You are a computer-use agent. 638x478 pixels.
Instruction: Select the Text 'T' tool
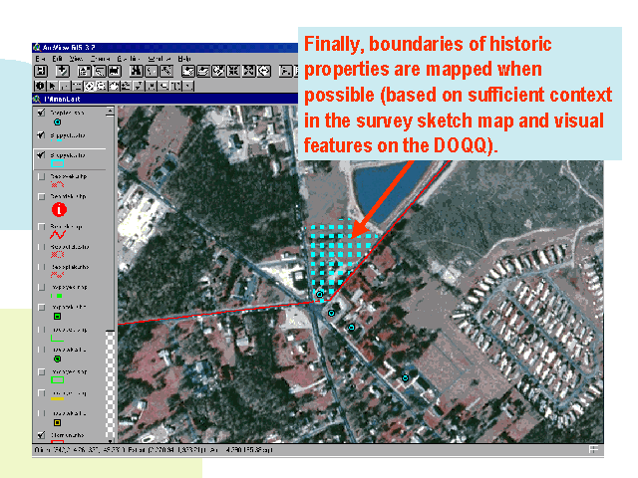(x=176, y=86)
